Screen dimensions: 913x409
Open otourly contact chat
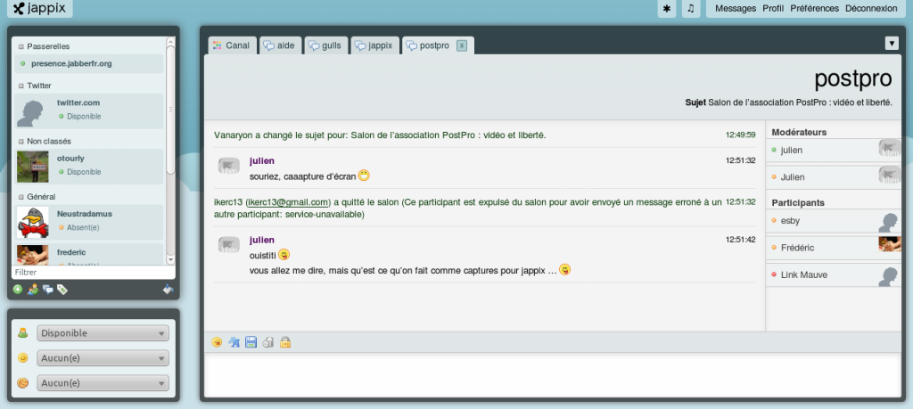[x=88, y=167]
